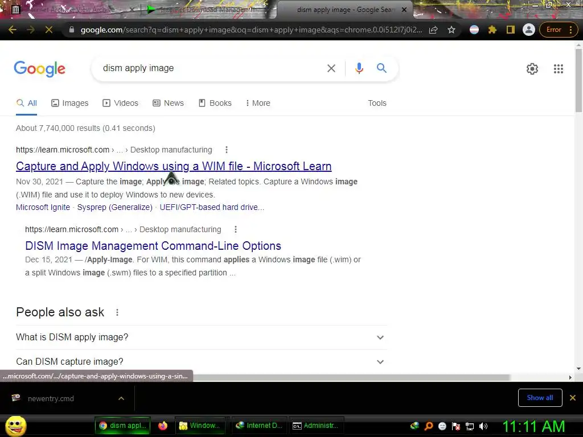The image size is (583, 437).
Task: Go back using the browser back arrow
Action: (13, 30)
